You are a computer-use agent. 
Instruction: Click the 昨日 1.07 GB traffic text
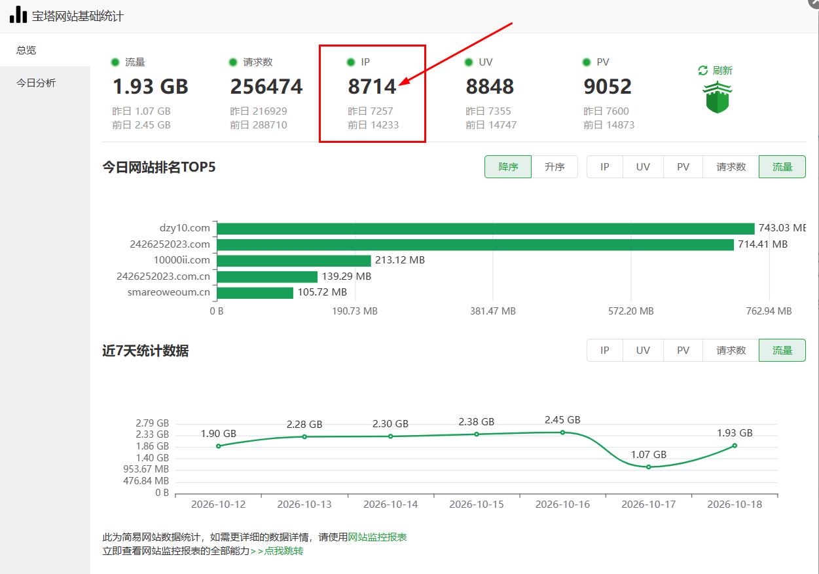141,111
